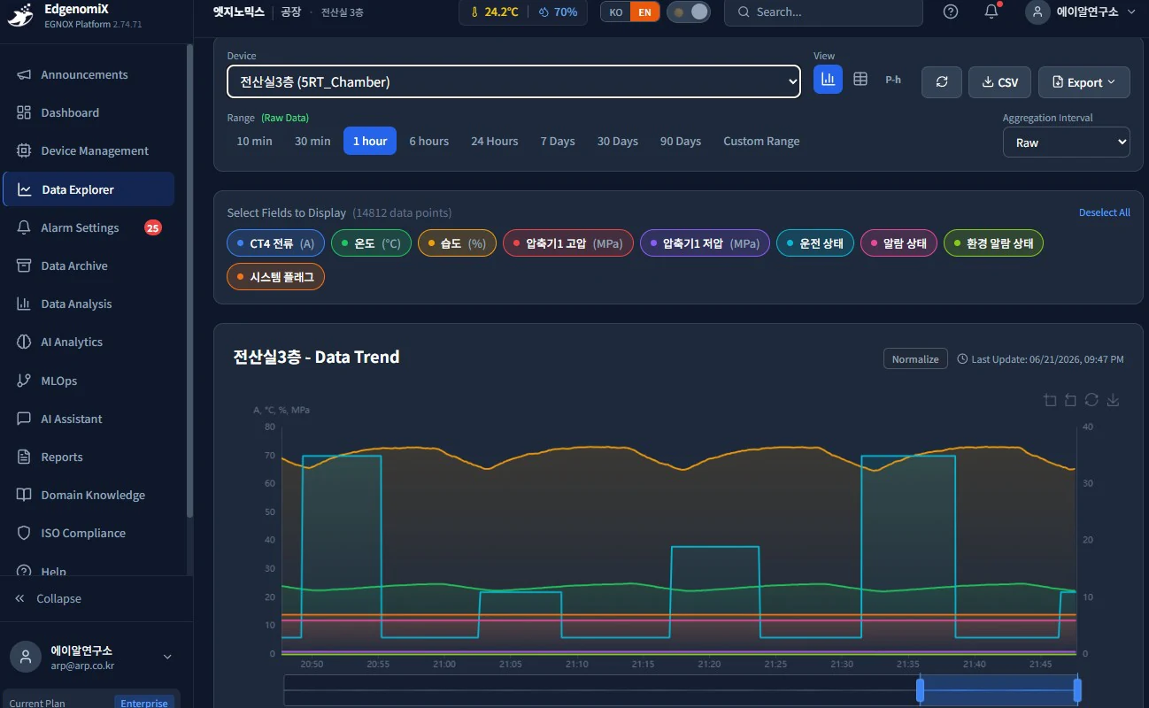Select the 30 Days range tab
Image resolution: width=1149 pixels, height=708 pixels.
pos(618,142)
